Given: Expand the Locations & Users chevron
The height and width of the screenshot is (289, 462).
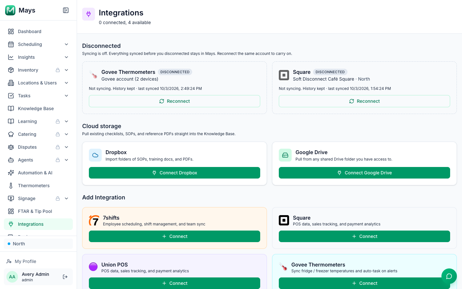Looking at the screenshot, I should [66, 83].
